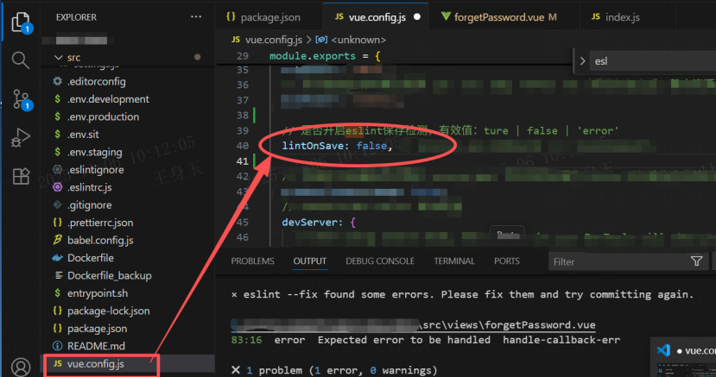Open the TERMINAL panel tab
The width and height of the screenshot is (716, 377).
454,261
